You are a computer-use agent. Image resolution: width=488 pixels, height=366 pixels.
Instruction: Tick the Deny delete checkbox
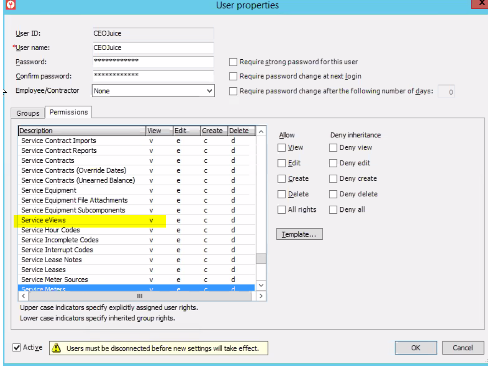click(x=333, y=194)
